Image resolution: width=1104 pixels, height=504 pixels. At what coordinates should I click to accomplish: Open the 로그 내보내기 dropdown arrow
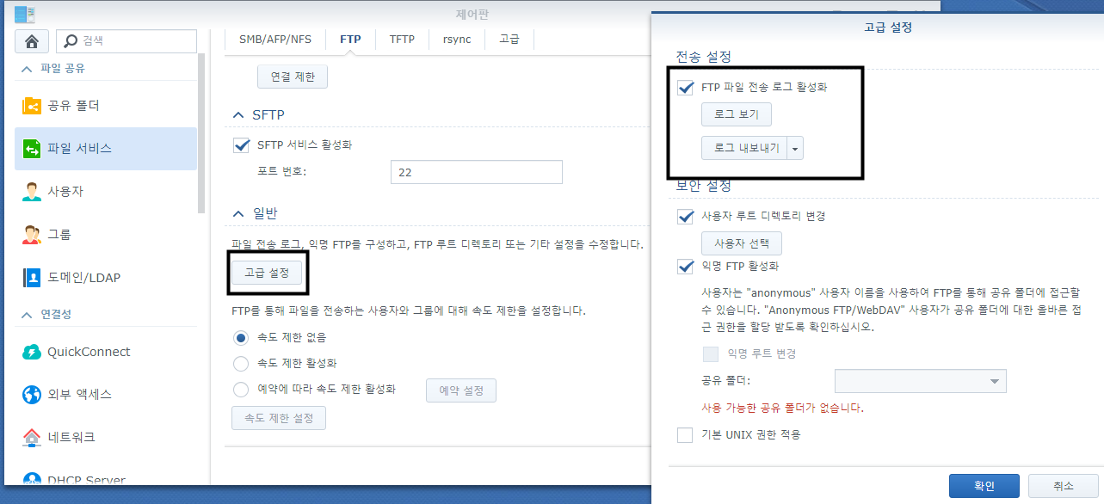tap(795, 149)
